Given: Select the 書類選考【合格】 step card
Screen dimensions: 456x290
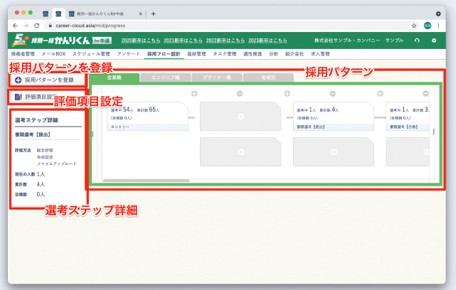Looking at the screenshot, I should tap(408, 117).
